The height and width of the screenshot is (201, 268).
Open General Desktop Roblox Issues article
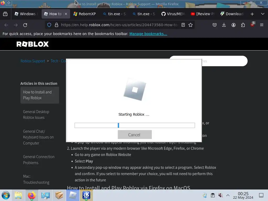(36, 115)
